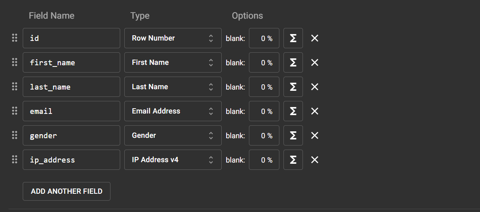
Task: Open the Row Number type dropdown
Action: tap(173, 38)
